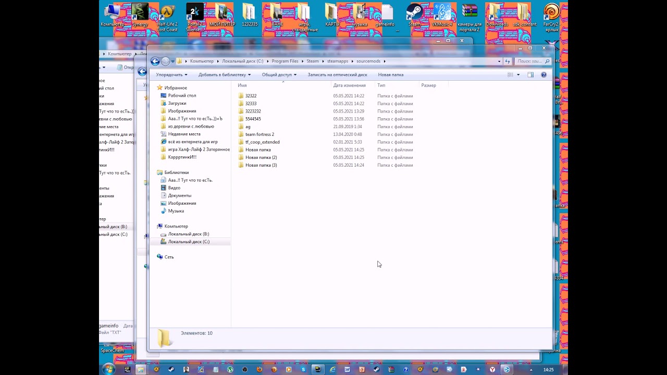Select the 5544545 folder row
The height and width of the screenshot is (375, 667).
pos(326,119)
